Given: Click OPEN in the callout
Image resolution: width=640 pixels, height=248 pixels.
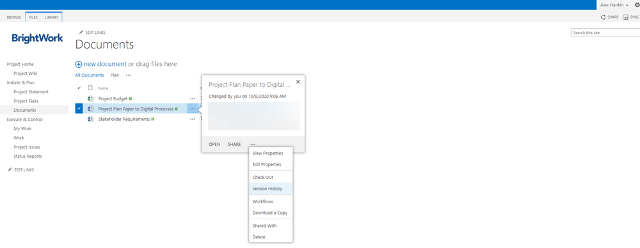Looking at the screenshot, I should pos(214,144).
